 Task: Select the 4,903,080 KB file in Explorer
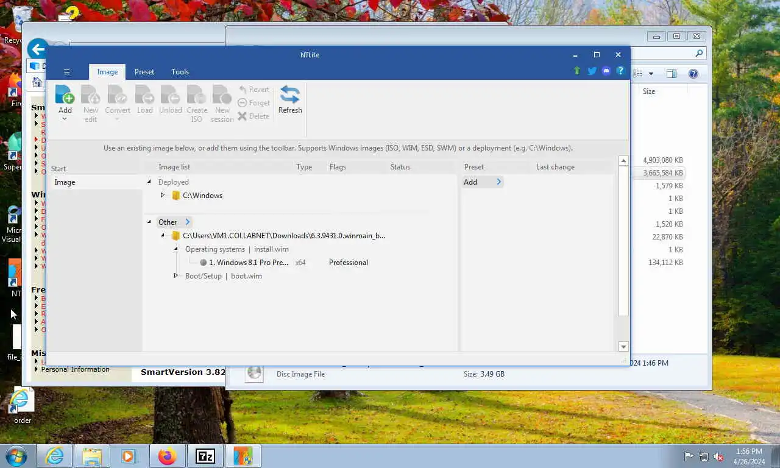[663, 160]
